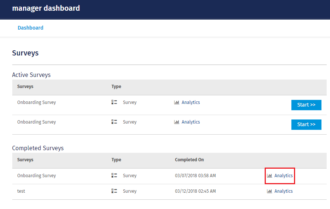
Task: Click bar chart icon in the test survey row
Action: 269,191
